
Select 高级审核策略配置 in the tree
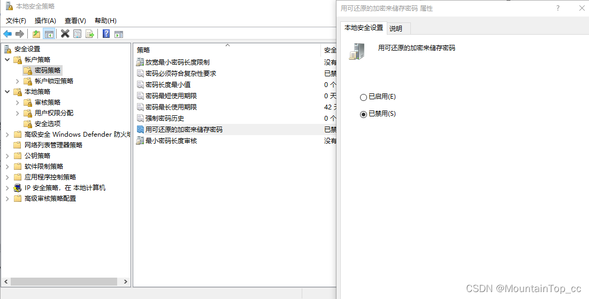coord(50,199)
